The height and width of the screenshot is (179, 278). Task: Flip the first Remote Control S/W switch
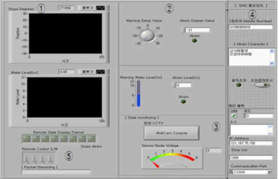26,159
